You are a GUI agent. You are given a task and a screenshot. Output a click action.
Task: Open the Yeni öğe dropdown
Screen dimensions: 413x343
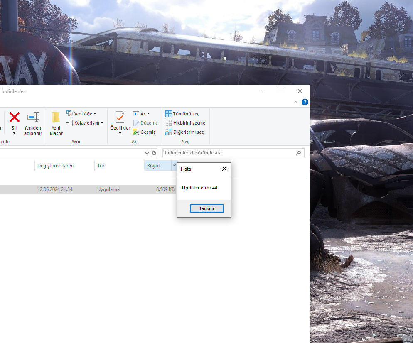point(81,114)
